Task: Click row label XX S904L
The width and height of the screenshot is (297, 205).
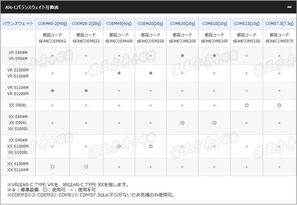Action: [x=18, y=123]
